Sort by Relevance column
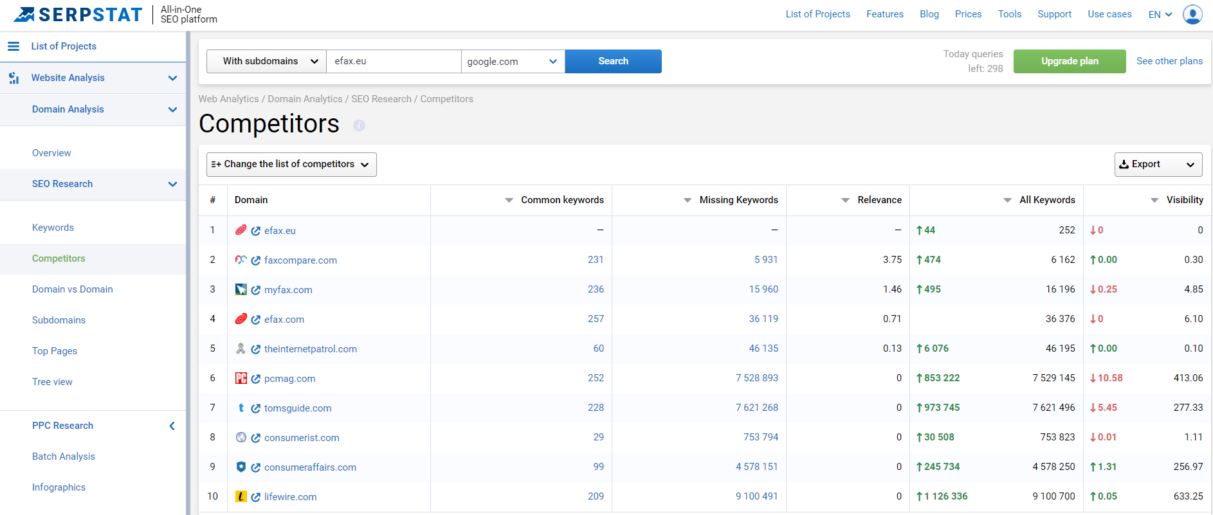Viewport: 1213px width, 515px height. click(871, 200)
